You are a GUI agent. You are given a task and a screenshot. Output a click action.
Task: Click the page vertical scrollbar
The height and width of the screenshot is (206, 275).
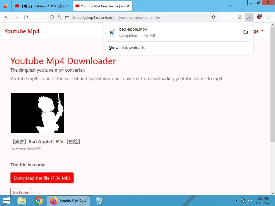[273, 84]
